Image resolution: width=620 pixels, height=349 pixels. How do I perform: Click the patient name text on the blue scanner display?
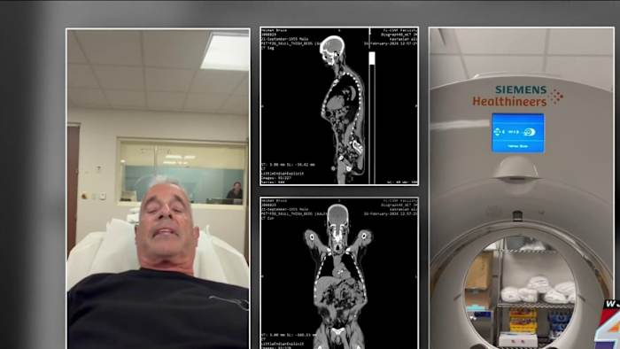click(517, 146)
